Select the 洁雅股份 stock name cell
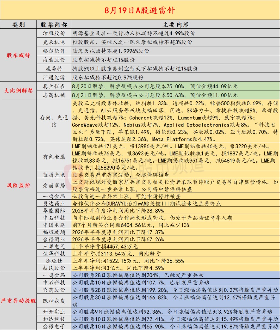Image resolution: width=280 pixels, height=330 pixels. pyautogui.click(x=54, y=33)
